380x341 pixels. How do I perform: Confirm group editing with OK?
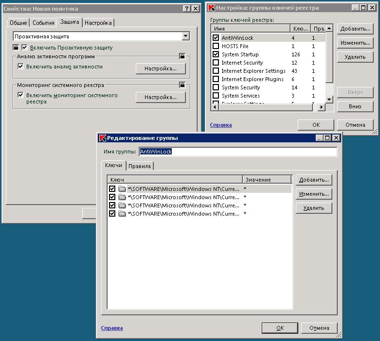[x=280, y=328]
